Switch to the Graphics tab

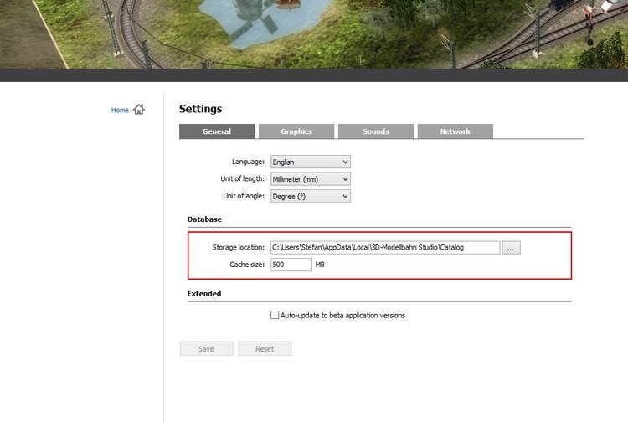click(296, 131)
